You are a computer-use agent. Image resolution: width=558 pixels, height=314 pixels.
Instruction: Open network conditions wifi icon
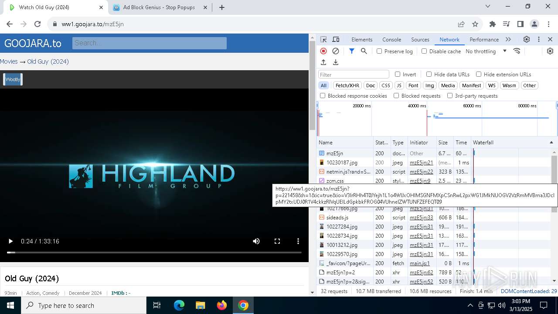click(517, 51)
